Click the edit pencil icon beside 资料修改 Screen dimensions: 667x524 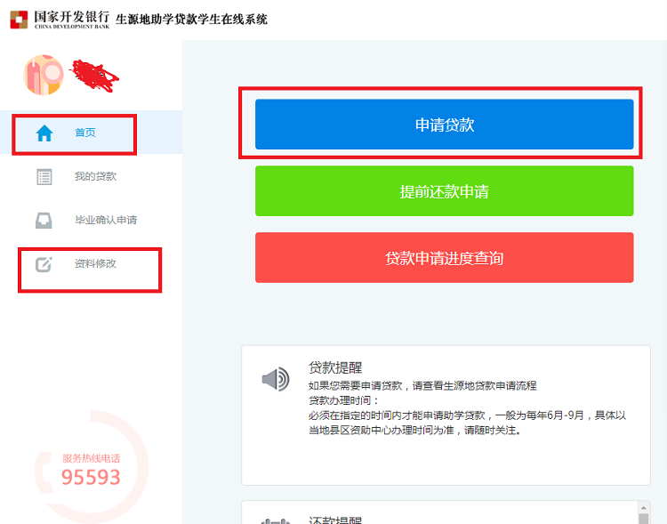(x=44, y=264)
